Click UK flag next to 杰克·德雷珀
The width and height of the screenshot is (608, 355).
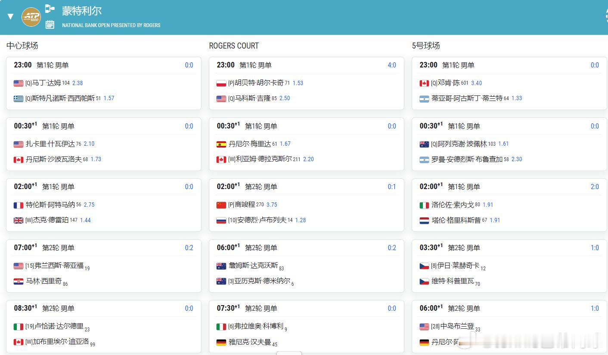19,221
